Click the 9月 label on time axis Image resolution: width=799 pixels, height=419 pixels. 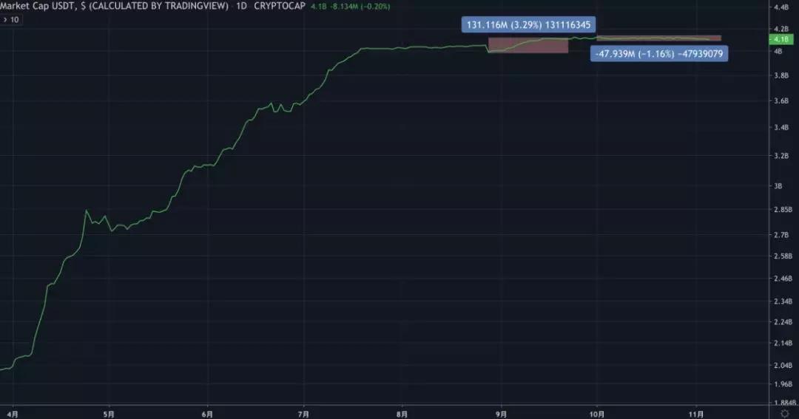pos(501,413)
